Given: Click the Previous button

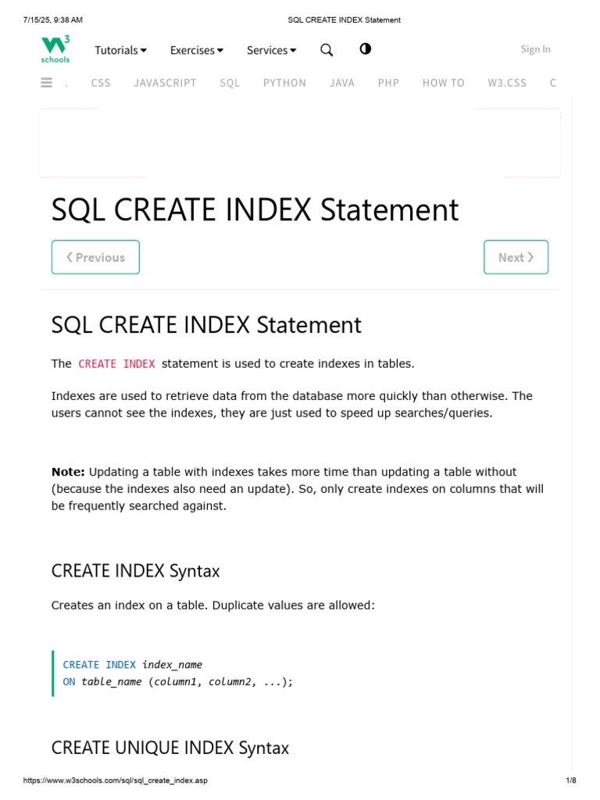Looking at the screenshot, I should click(95, 257).
